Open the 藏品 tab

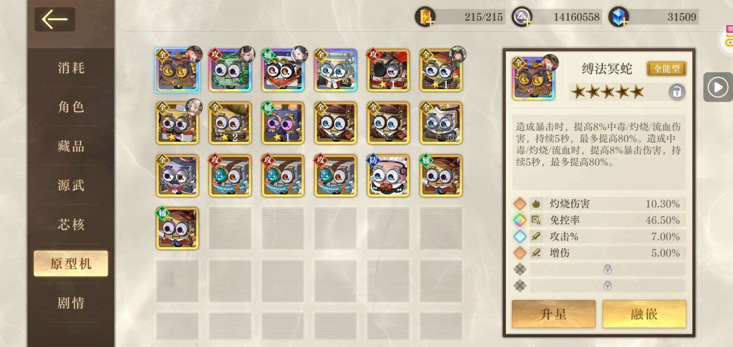click(71, 147)
